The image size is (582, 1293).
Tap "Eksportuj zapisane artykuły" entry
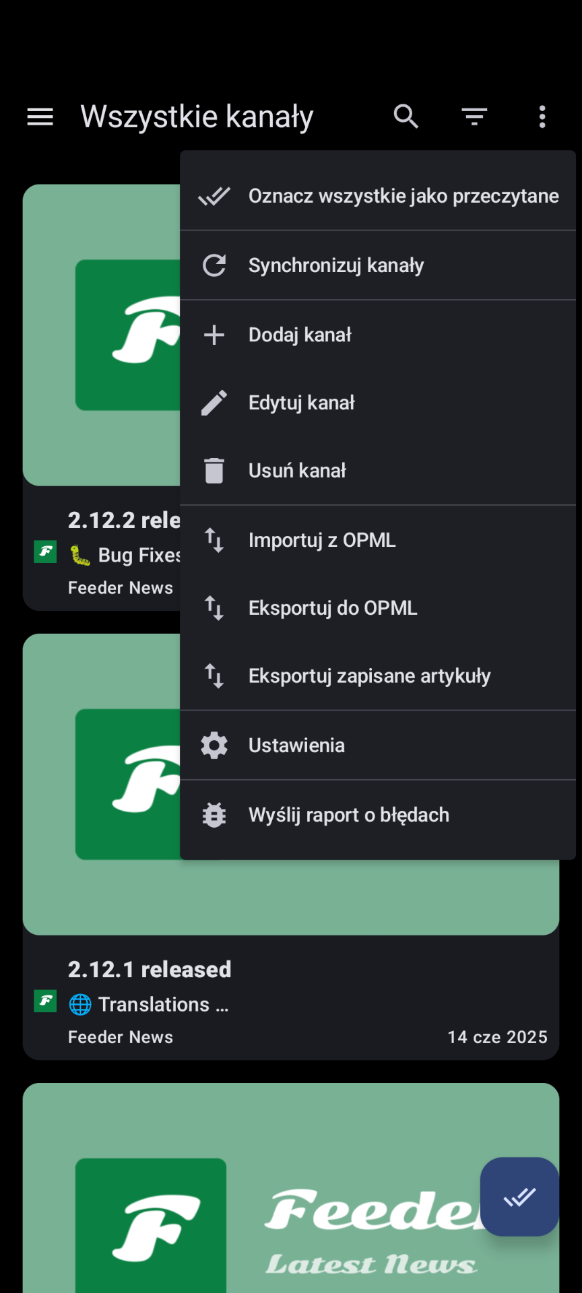pyautogui.click(x=369, y=676)
